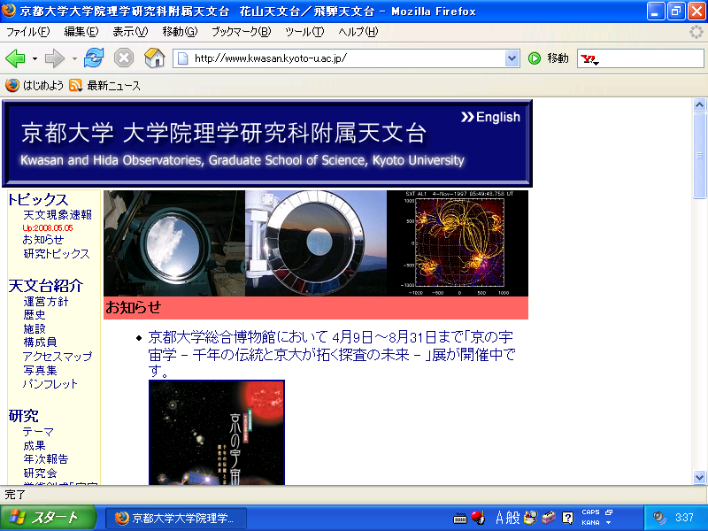This screenshot has width=708, height=531.
Task: Open the 施設 link
Action: point(35,328)
